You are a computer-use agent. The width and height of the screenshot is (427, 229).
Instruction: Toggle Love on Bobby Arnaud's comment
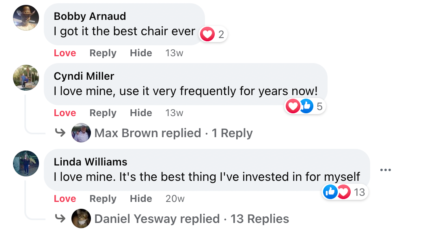click(65, 53)
